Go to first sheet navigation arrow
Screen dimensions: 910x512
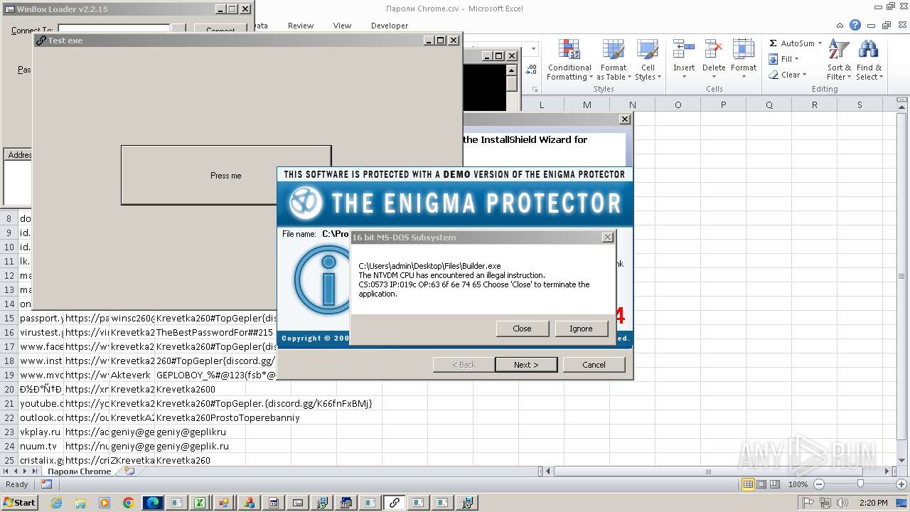pos(6,471)
